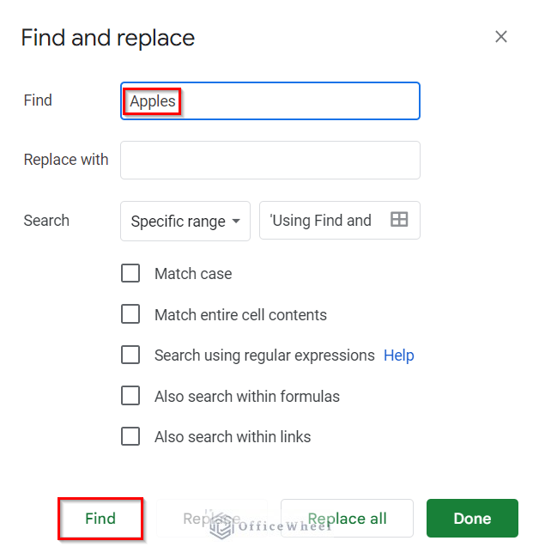Enable the Match case checkbox
This screenshot has height=559, width=539.
130,274
